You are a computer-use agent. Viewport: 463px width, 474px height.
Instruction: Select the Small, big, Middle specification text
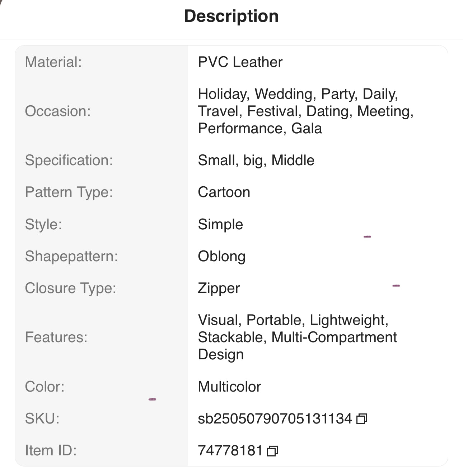pos(256,161)
